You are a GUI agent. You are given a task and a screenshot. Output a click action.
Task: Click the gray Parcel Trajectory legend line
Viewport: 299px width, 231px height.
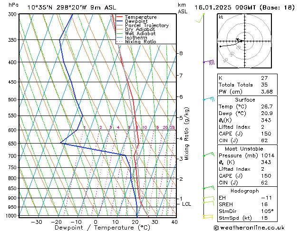pyautogui.click(x=119, y=25)
